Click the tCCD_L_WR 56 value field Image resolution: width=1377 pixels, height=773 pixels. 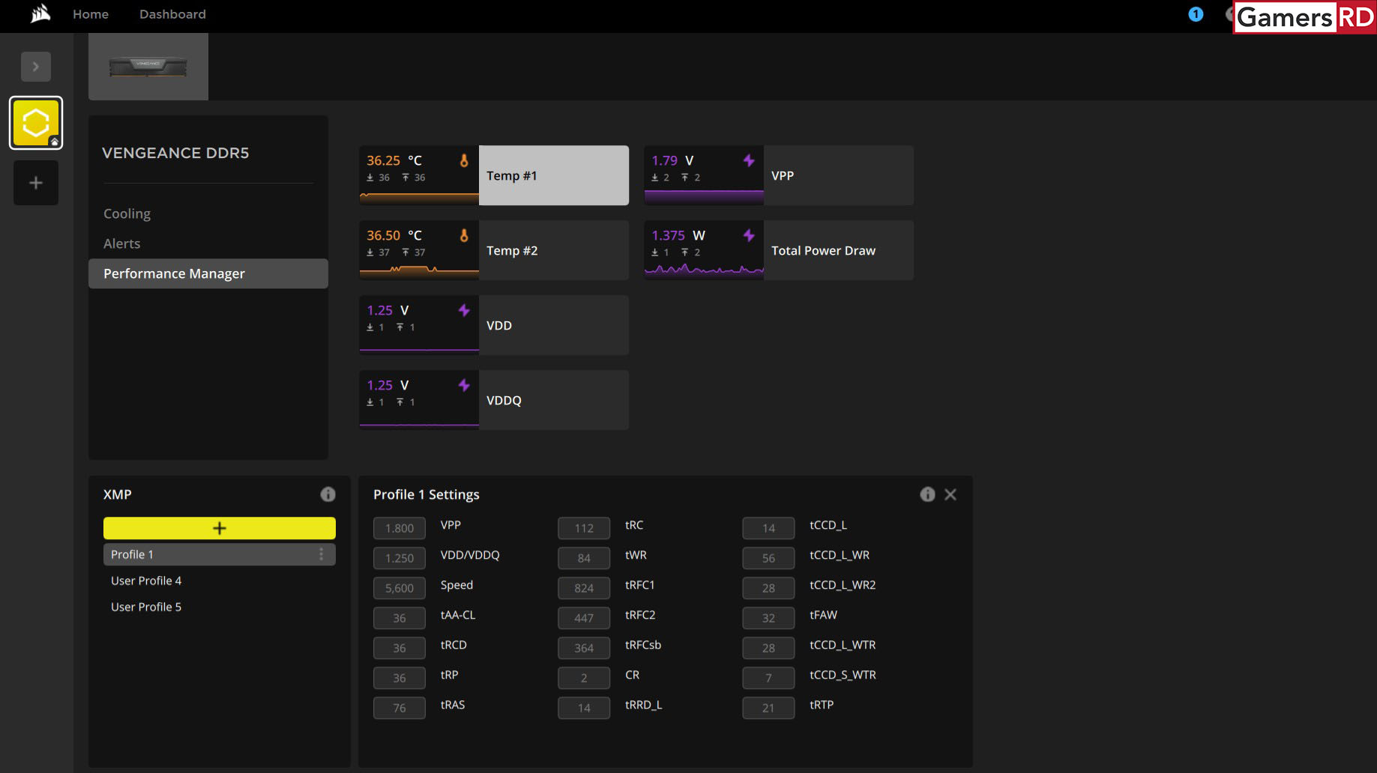768,558
